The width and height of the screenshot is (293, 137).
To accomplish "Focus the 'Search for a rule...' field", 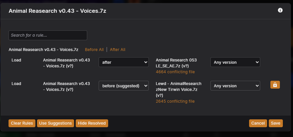I will coord(48,35).
